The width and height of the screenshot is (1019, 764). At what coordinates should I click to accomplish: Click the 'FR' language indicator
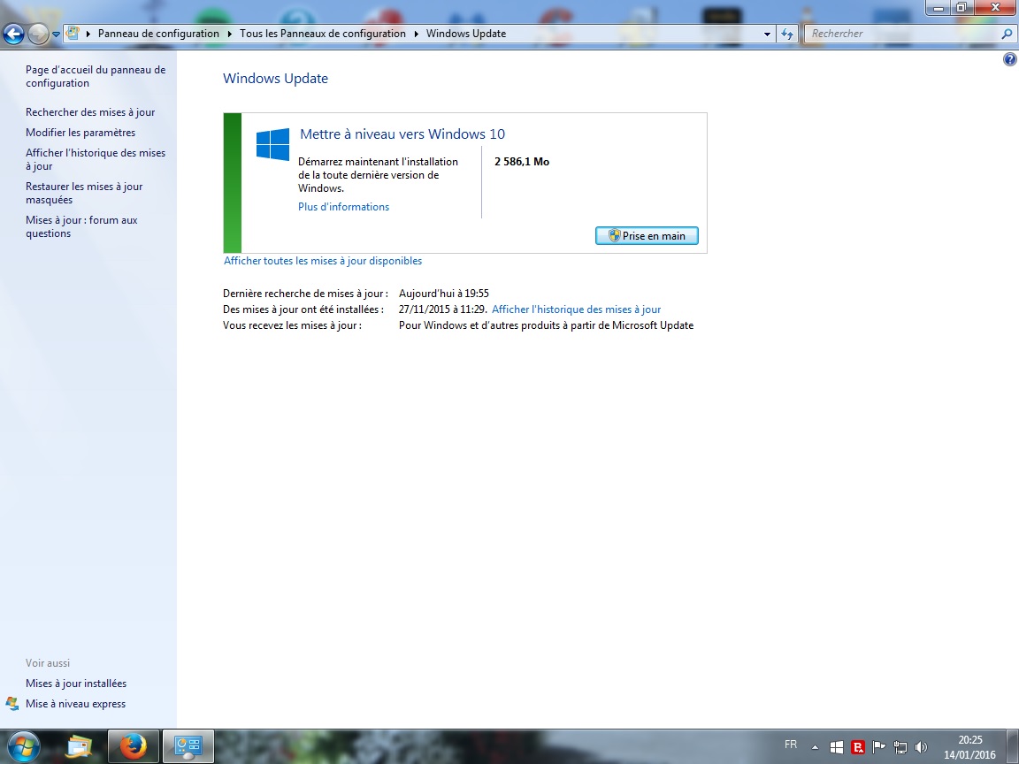[791, 745]
